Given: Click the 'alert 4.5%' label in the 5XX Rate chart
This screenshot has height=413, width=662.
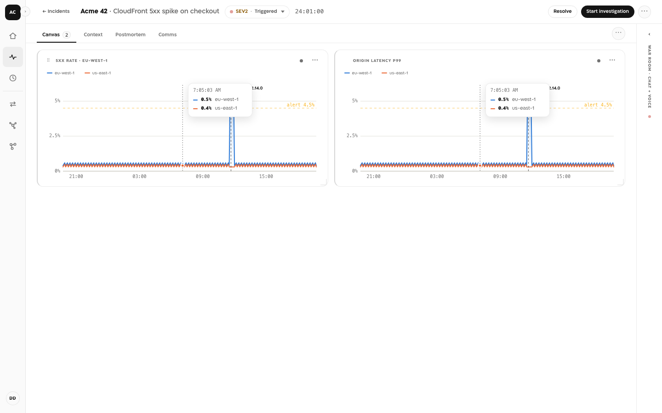Looking at the screenshot, I should tap(301, 105).
